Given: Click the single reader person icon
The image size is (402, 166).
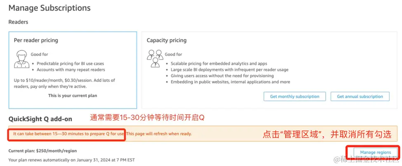Looking at the screenshot, I should (x=21, y=59).
